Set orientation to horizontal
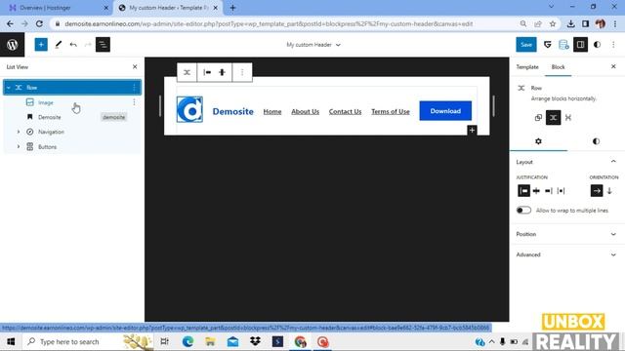Screen dimensions: 625x351 tap(597, 191)
